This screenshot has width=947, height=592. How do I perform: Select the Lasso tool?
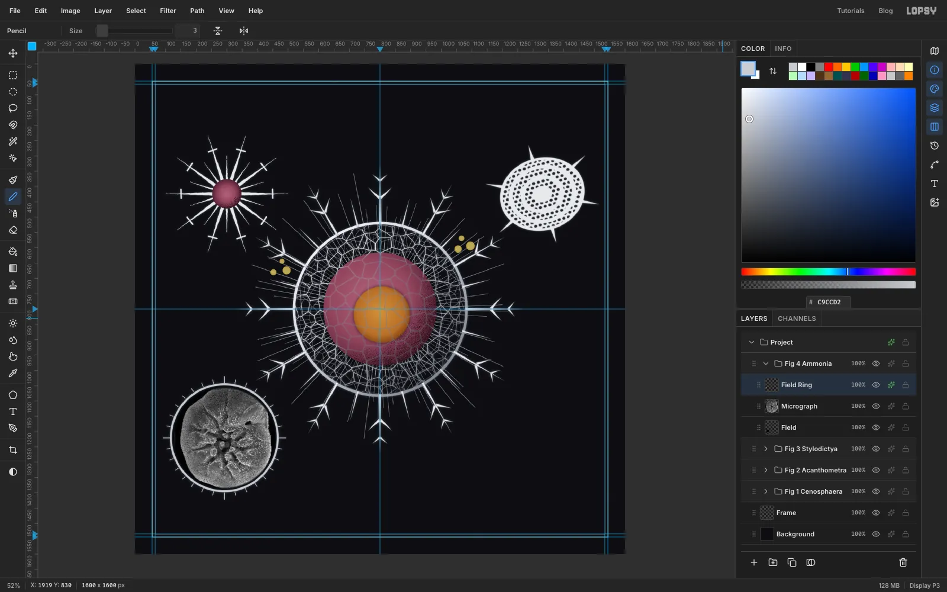pyautogui.click(x=12, y=108)
